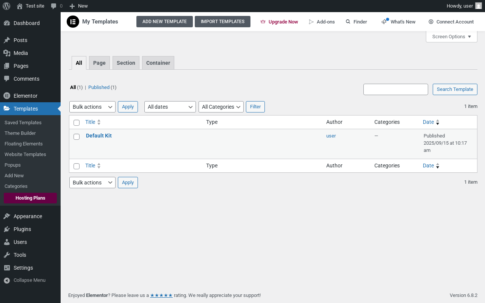Tick the select-all checkbox in table header
This screenshot has width=485, height=303.
pos(77,123)
